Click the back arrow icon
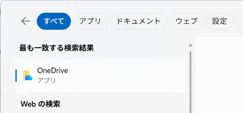 26,21
